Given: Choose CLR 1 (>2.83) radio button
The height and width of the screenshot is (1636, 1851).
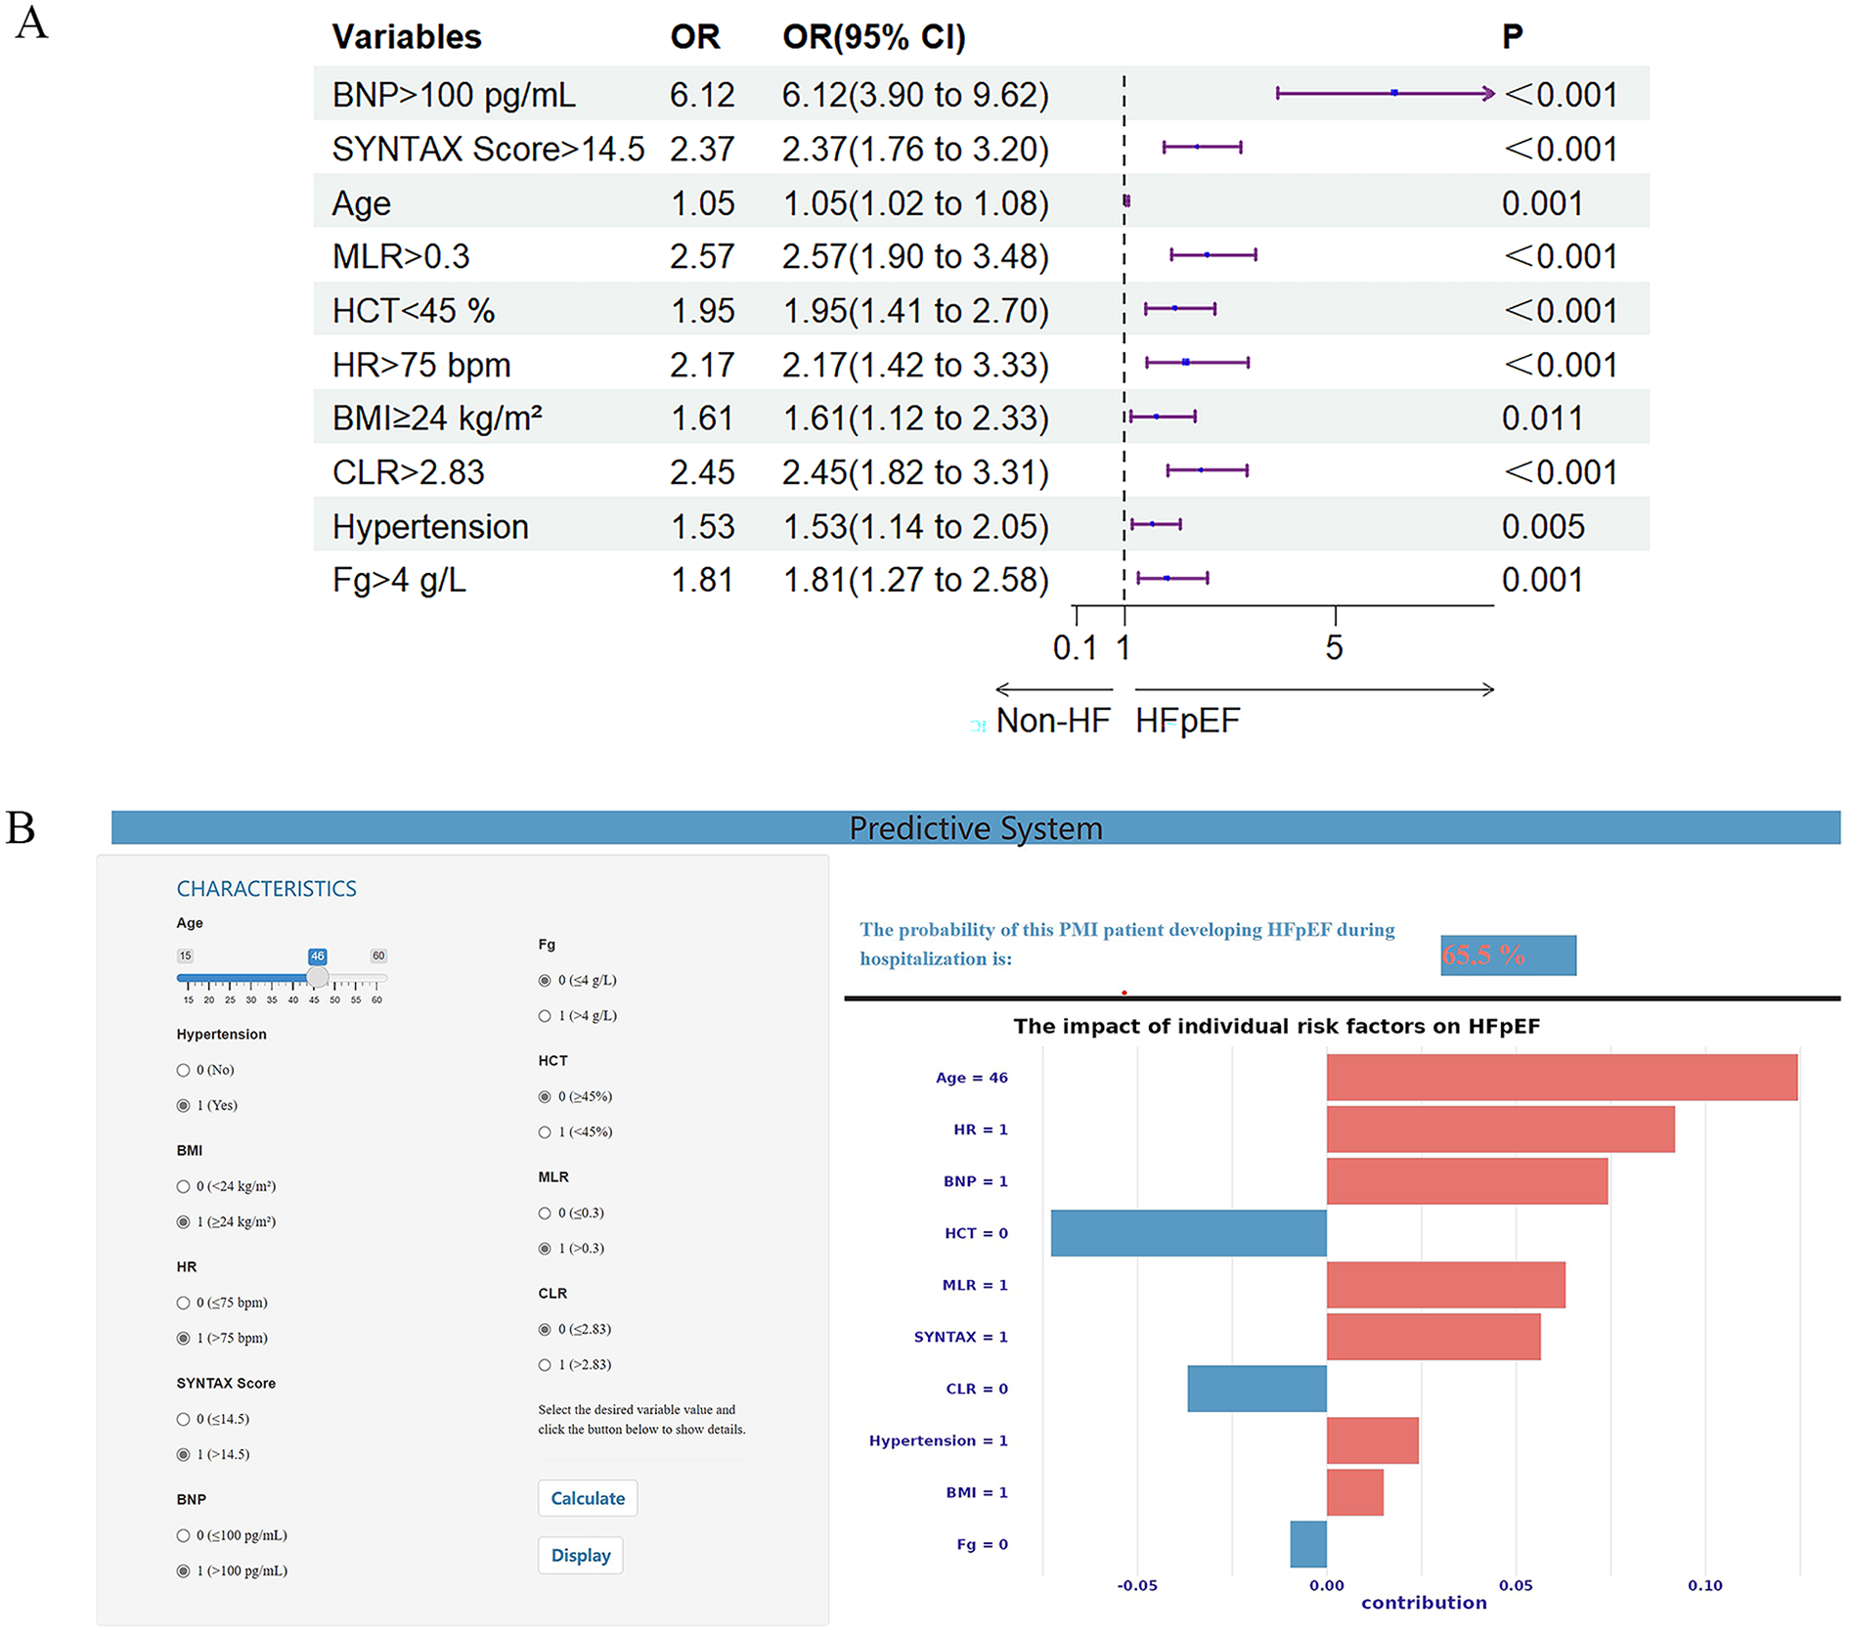Looking at the screenshot, I should click(546, 1365).
